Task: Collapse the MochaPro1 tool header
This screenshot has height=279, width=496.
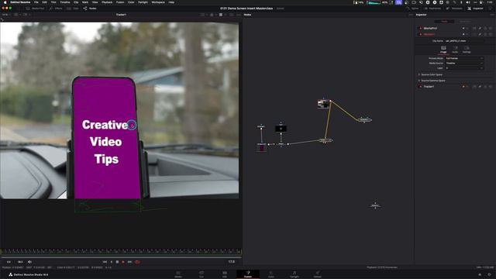Action: (430, 28)
